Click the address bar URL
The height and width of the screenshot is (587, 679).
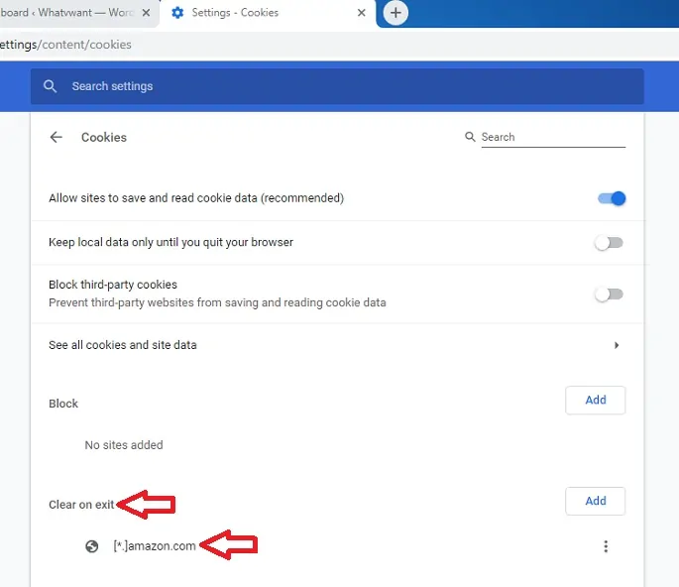[65, 45]
